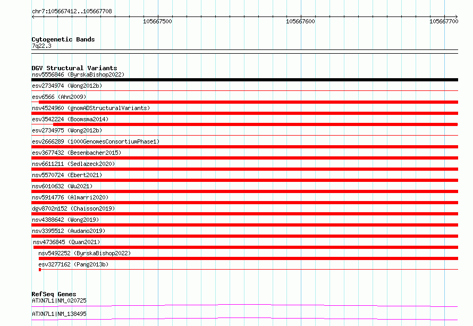Open the esv3542224 (Boomsma2014) entry
Screen dimensions: 473x326
tap(70, 119)
